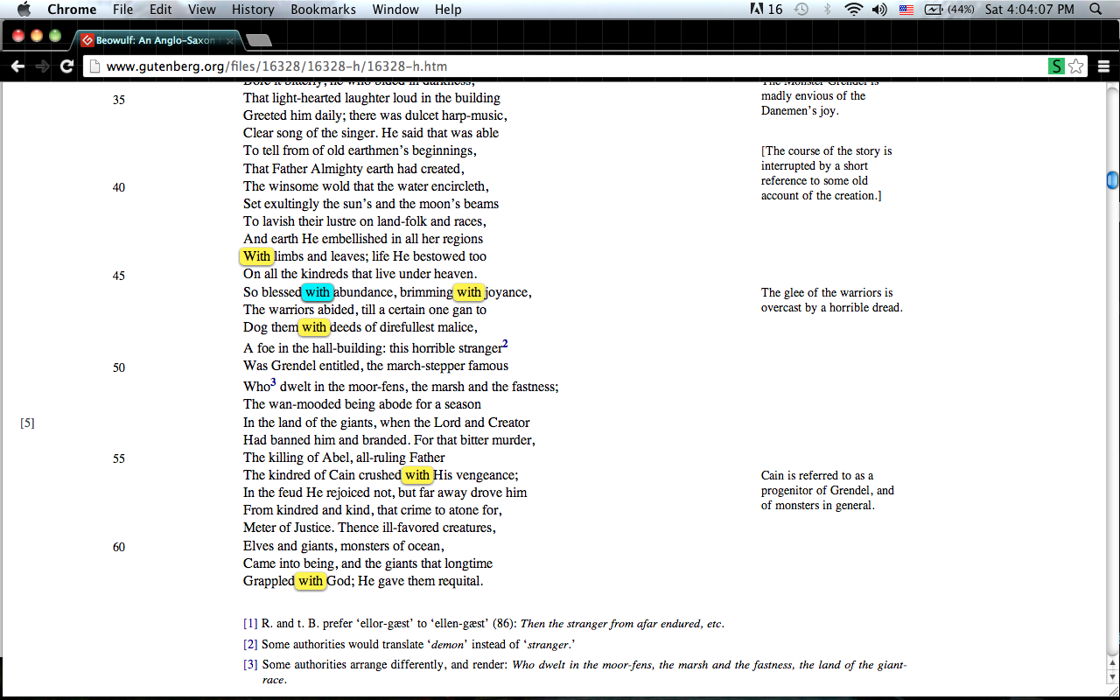Click line number 60
Screen dimensions: 1120x700
(x=119, y=547)
